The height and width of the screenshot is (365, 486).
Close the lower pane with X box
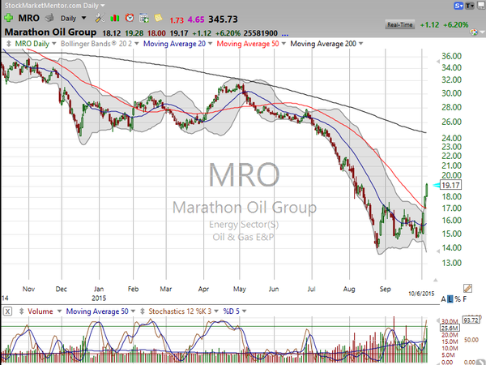(x=8, y=311)
